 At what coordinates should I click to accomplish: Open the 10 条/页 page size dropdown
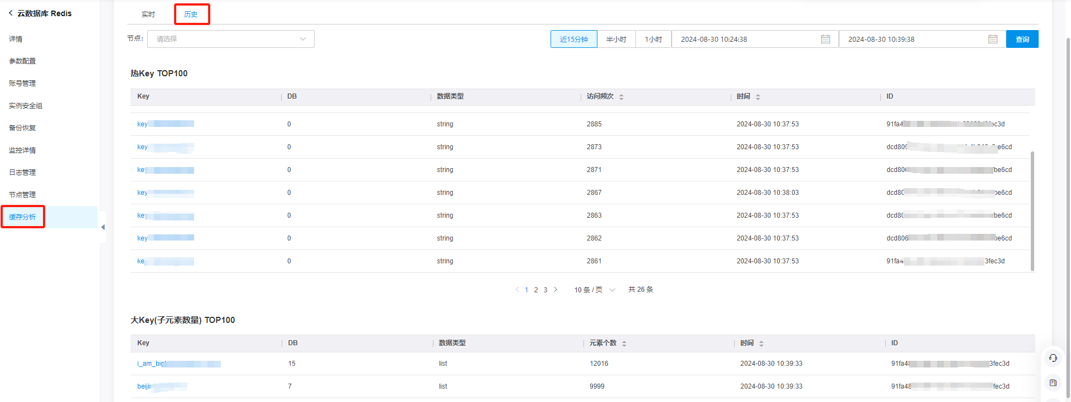pyautogui.click(x=594, y=290)
